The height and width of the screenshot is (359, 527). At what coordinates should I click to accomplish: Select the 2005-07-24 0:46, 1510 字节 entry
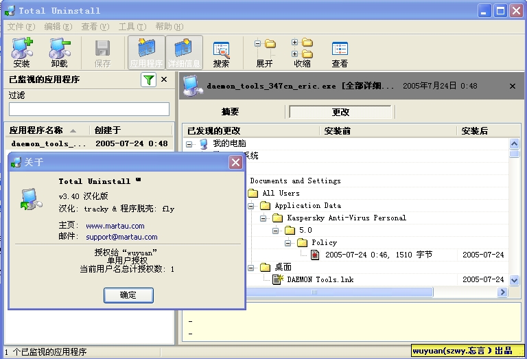[x=379, y=255]
